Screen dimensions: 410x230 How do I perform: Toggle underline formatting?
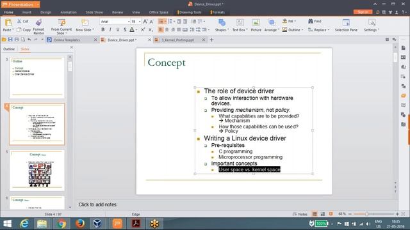coord(118,30)
